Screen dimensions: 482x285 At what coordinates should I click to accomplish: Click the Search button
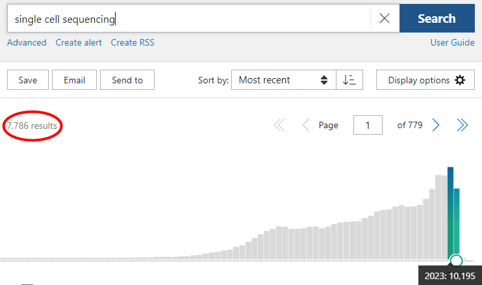437,19
